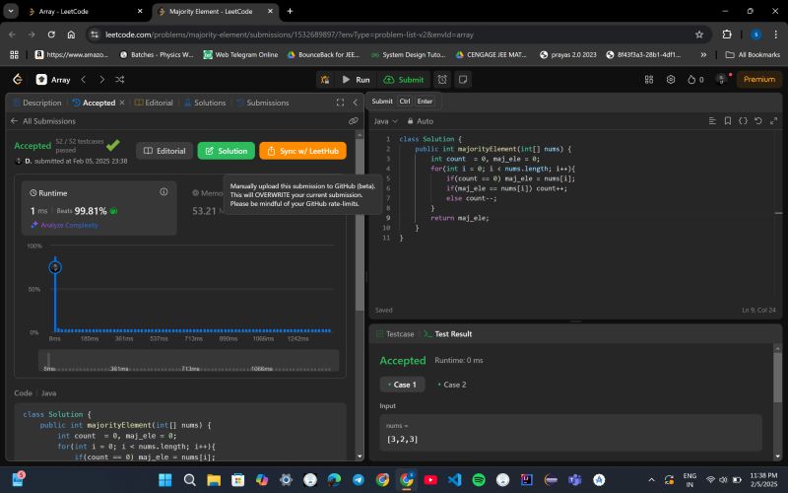The width and height of the screenshot is (788, 493).
Task: Open the notes icon in top toolbar
Action: (463, 79)
